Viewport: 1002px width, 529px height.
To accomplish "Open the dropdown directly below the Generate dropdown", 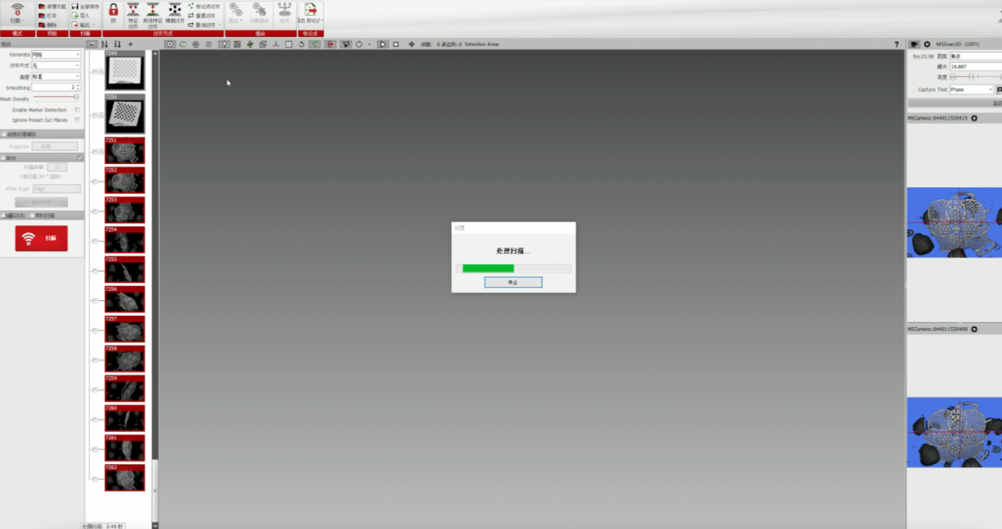I will 57,65.
